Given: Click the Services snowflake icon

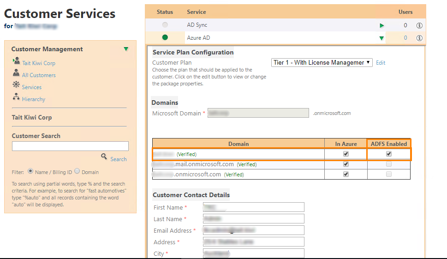Looking at the screenshot, I should 16,85.
